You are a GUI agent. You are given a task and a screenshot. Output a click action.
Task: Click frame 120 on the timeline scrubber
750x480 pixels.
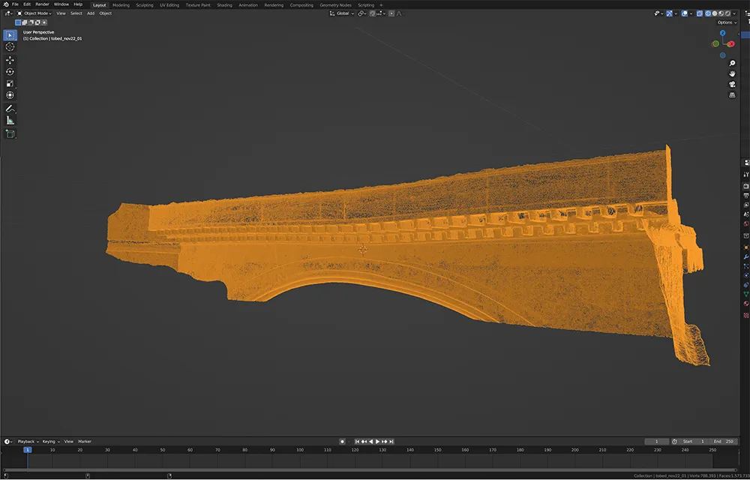tap(354, 450)
